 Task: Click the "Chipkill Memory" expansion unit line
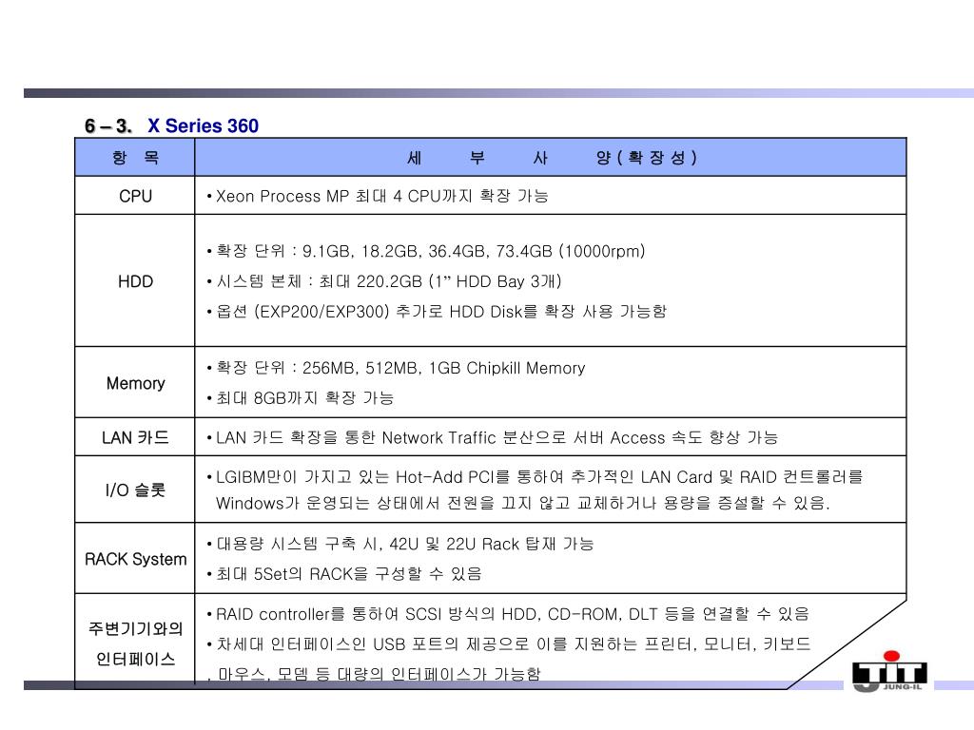(x=397, y=368)
